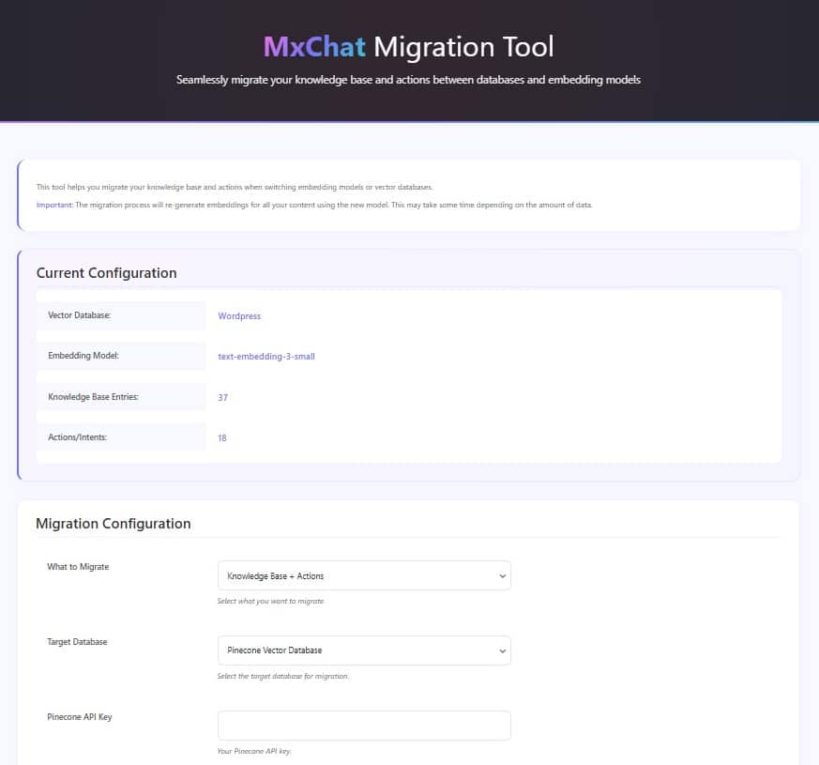Click the 'Knowledge Base Entries:' label
The height and width of the screenshot is (765, 819).
coord(94,397)
